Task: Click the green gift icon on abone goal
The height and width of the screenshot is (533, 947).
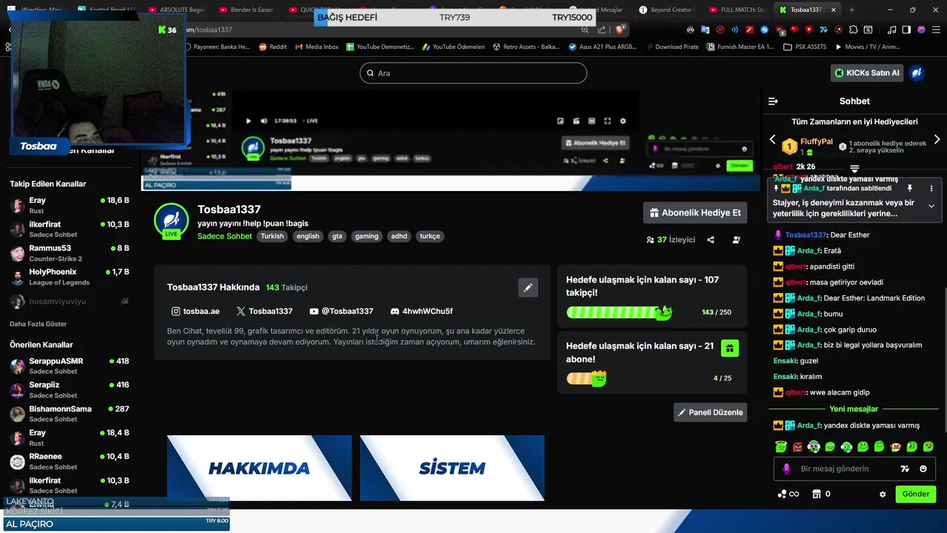Action: click(729, 348)
